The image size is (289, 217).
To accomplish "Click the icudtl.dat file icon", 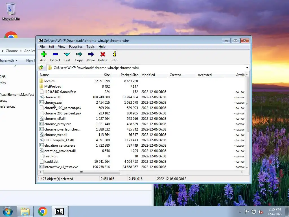I will [41, 161].
